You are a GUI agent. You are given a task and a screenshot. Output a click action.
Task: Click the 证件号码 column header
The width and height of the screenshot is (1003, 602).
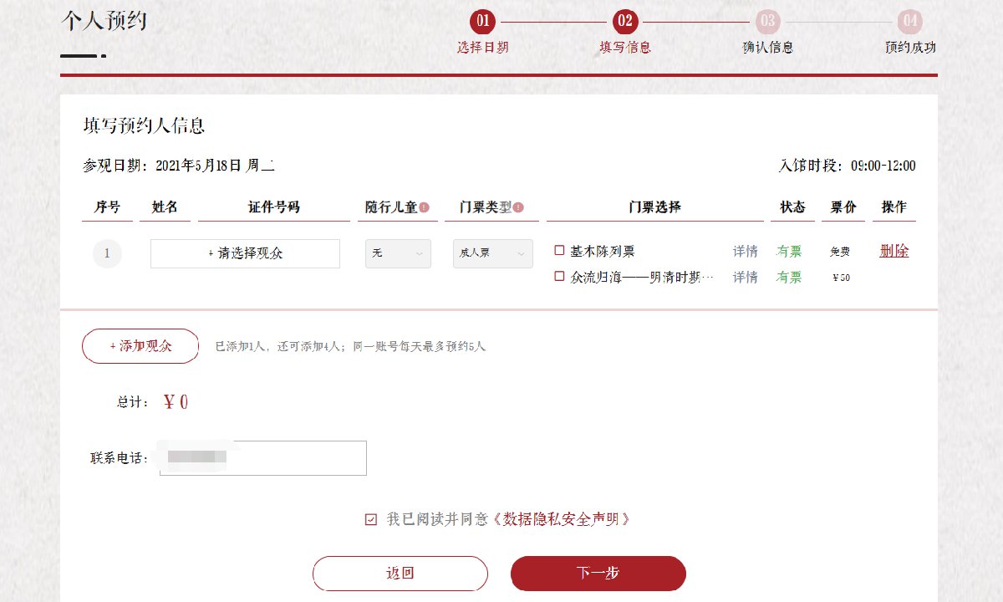(274, 207)
